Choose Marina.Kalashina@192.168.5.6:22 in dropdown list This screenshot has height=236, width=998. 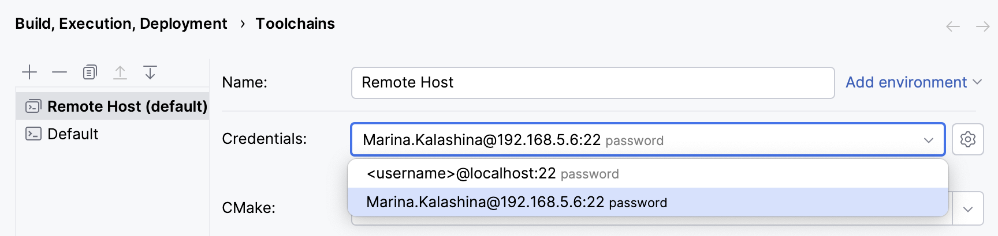coord(516,203)
